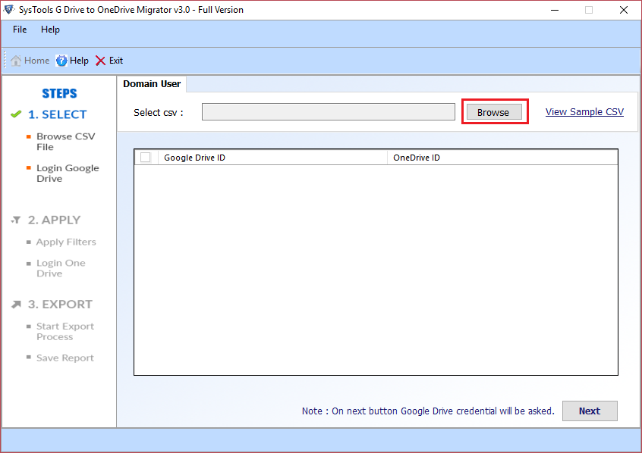Select the Apply Filters step
This screenshot has width=642, height=453.
point(66,242)
